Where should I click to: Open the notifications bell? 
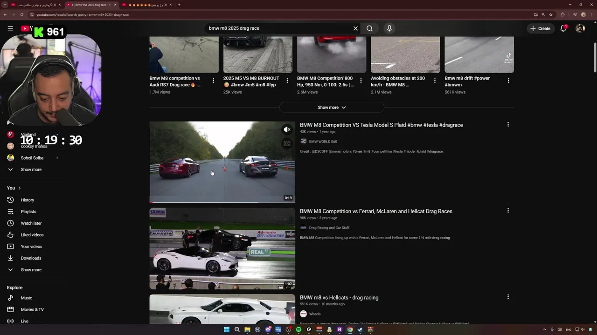pyautogui.click(x=563, y=28)
